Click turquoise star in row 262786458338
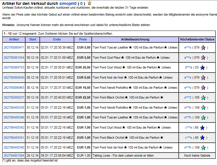The image size is (217, 165). point(203,108)
